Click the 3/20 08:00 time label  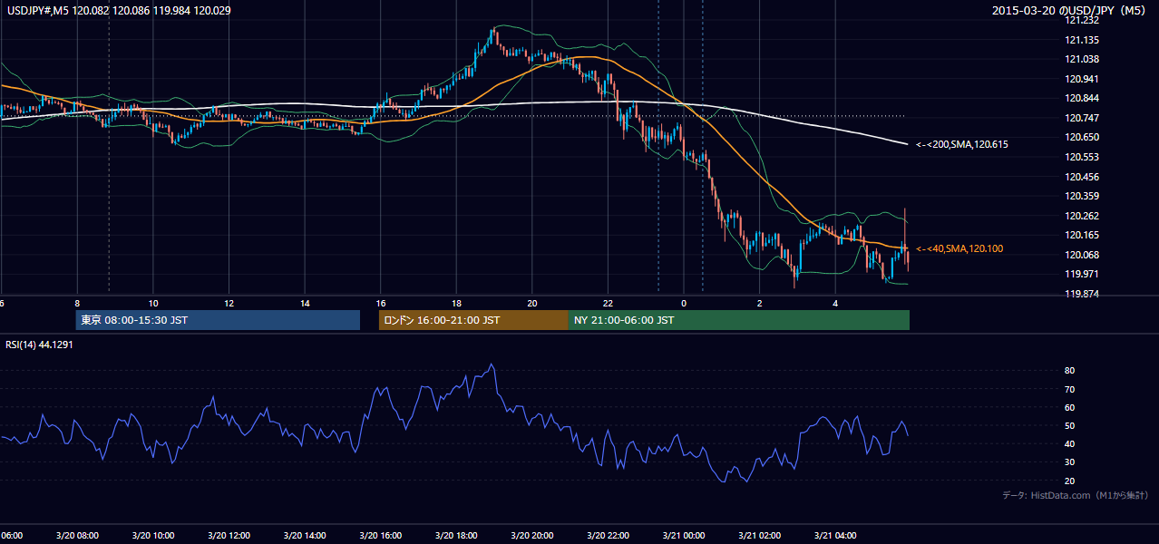point(77,536)
